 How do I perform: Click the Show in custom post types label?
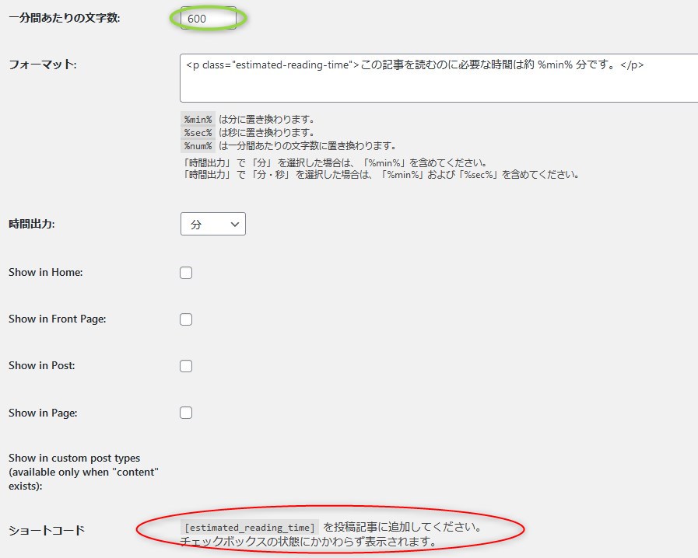[83, 472]
